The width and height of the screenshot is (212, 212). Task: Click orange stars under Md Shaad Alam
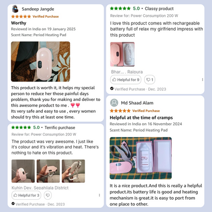point(120,111)
